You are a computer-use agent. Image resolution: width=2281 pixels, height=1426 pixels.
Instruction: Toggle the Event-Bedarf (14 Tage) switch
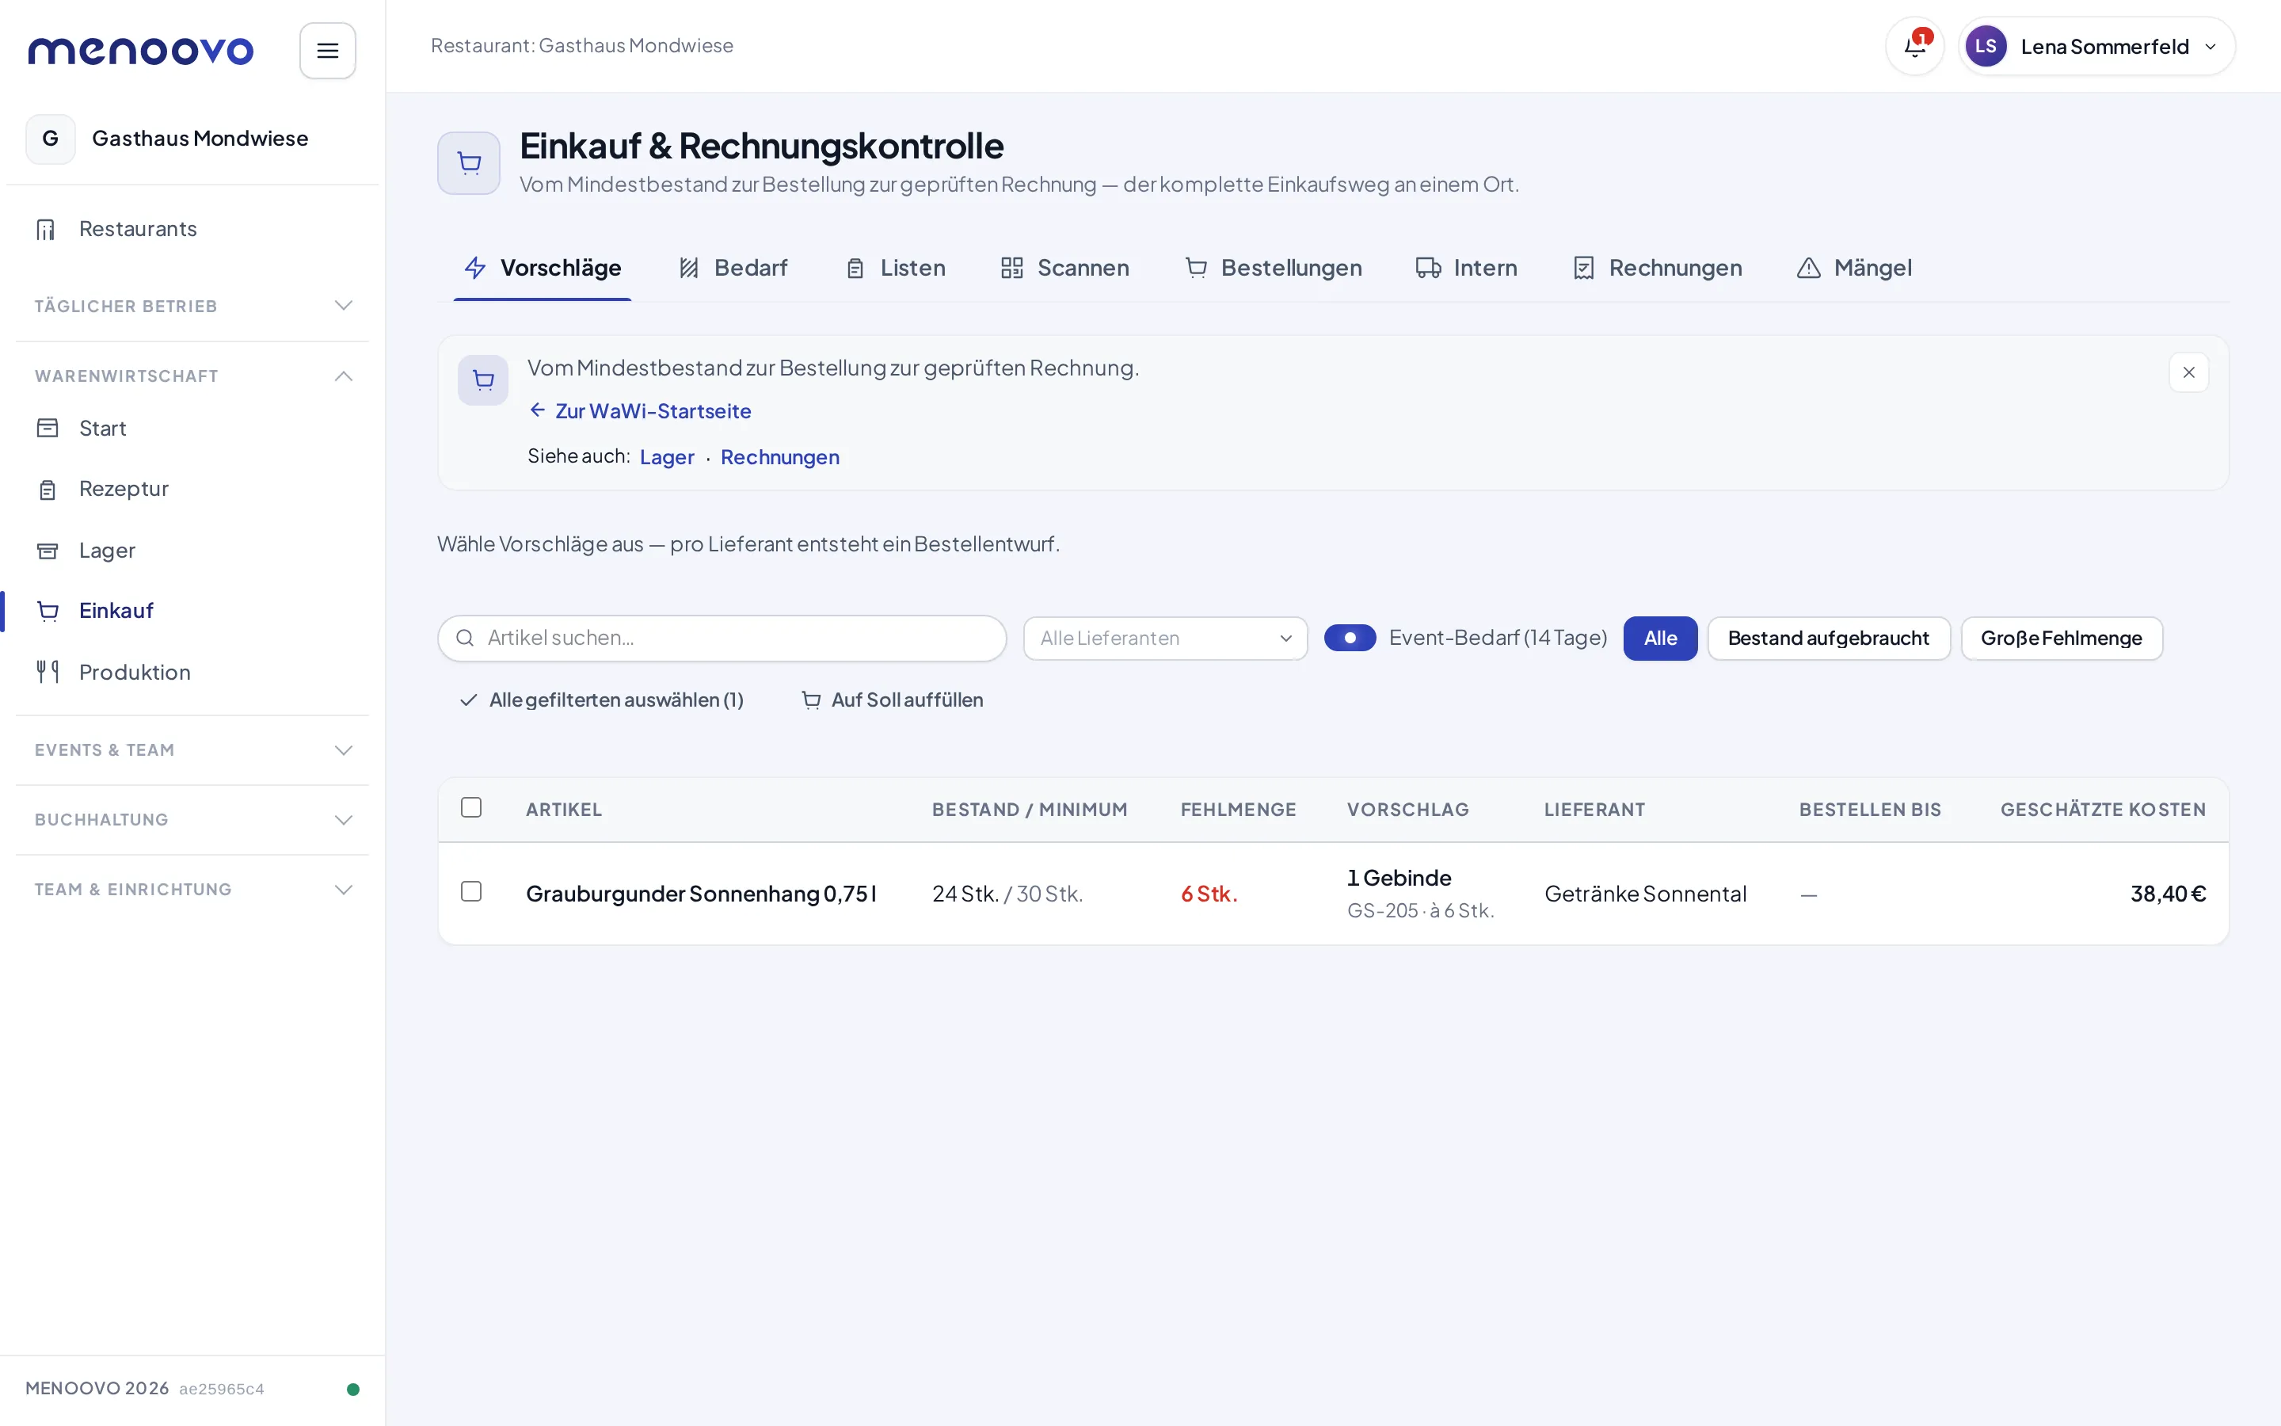[x=1350, y=639]
